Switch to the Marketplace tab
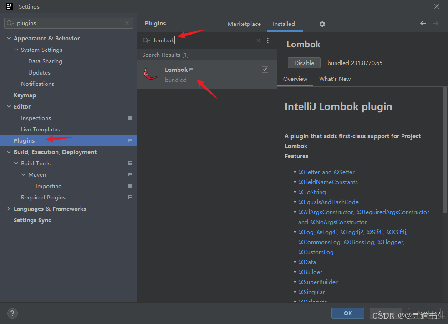The image size is (448, 324). pyautogui.click(x=244, y=24)
